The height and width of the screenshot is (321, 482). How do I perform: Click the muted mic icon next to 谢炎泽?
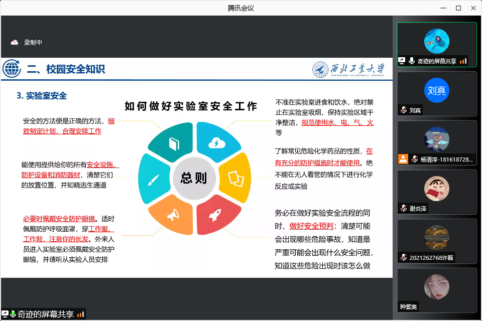pos(403,208)
